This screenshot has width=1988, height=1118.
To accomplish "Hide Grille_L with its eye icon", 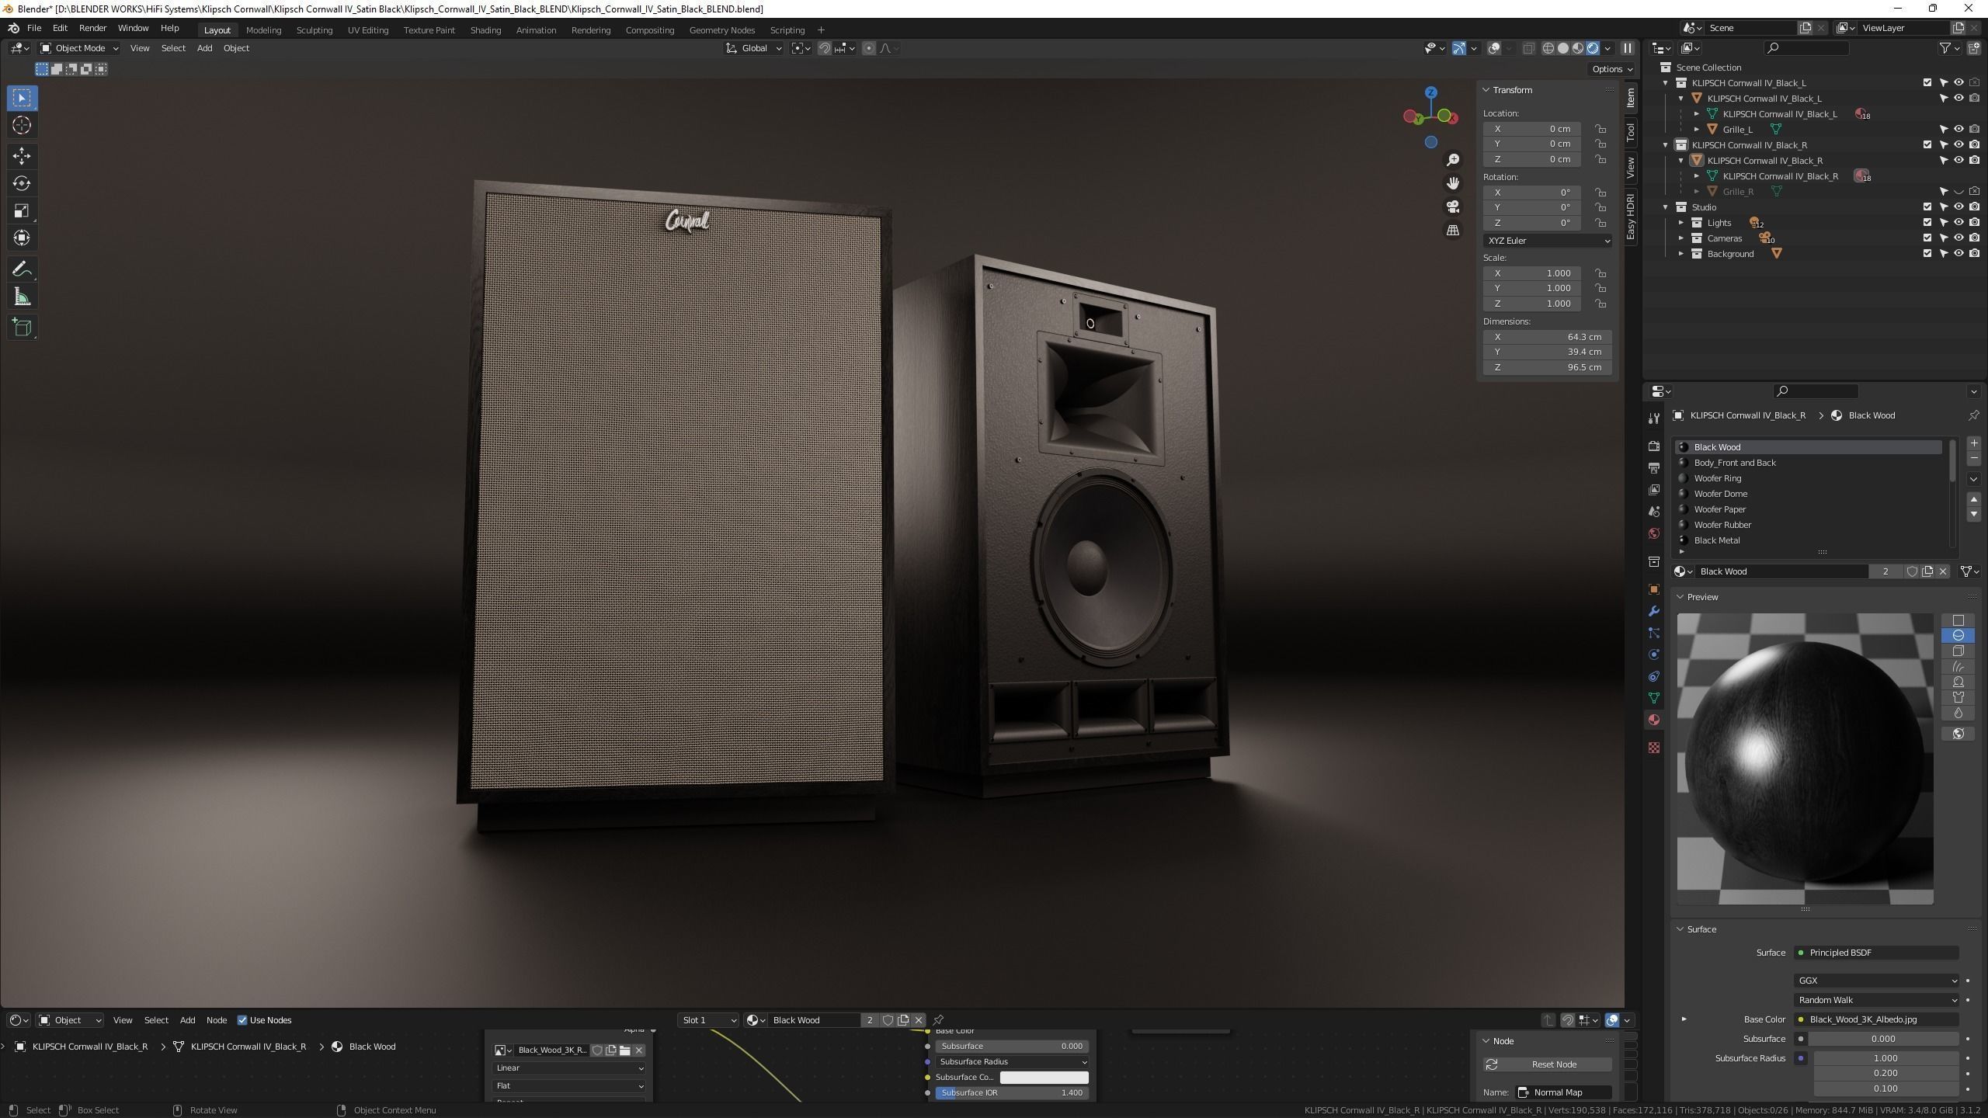I will coord(1958,130).
